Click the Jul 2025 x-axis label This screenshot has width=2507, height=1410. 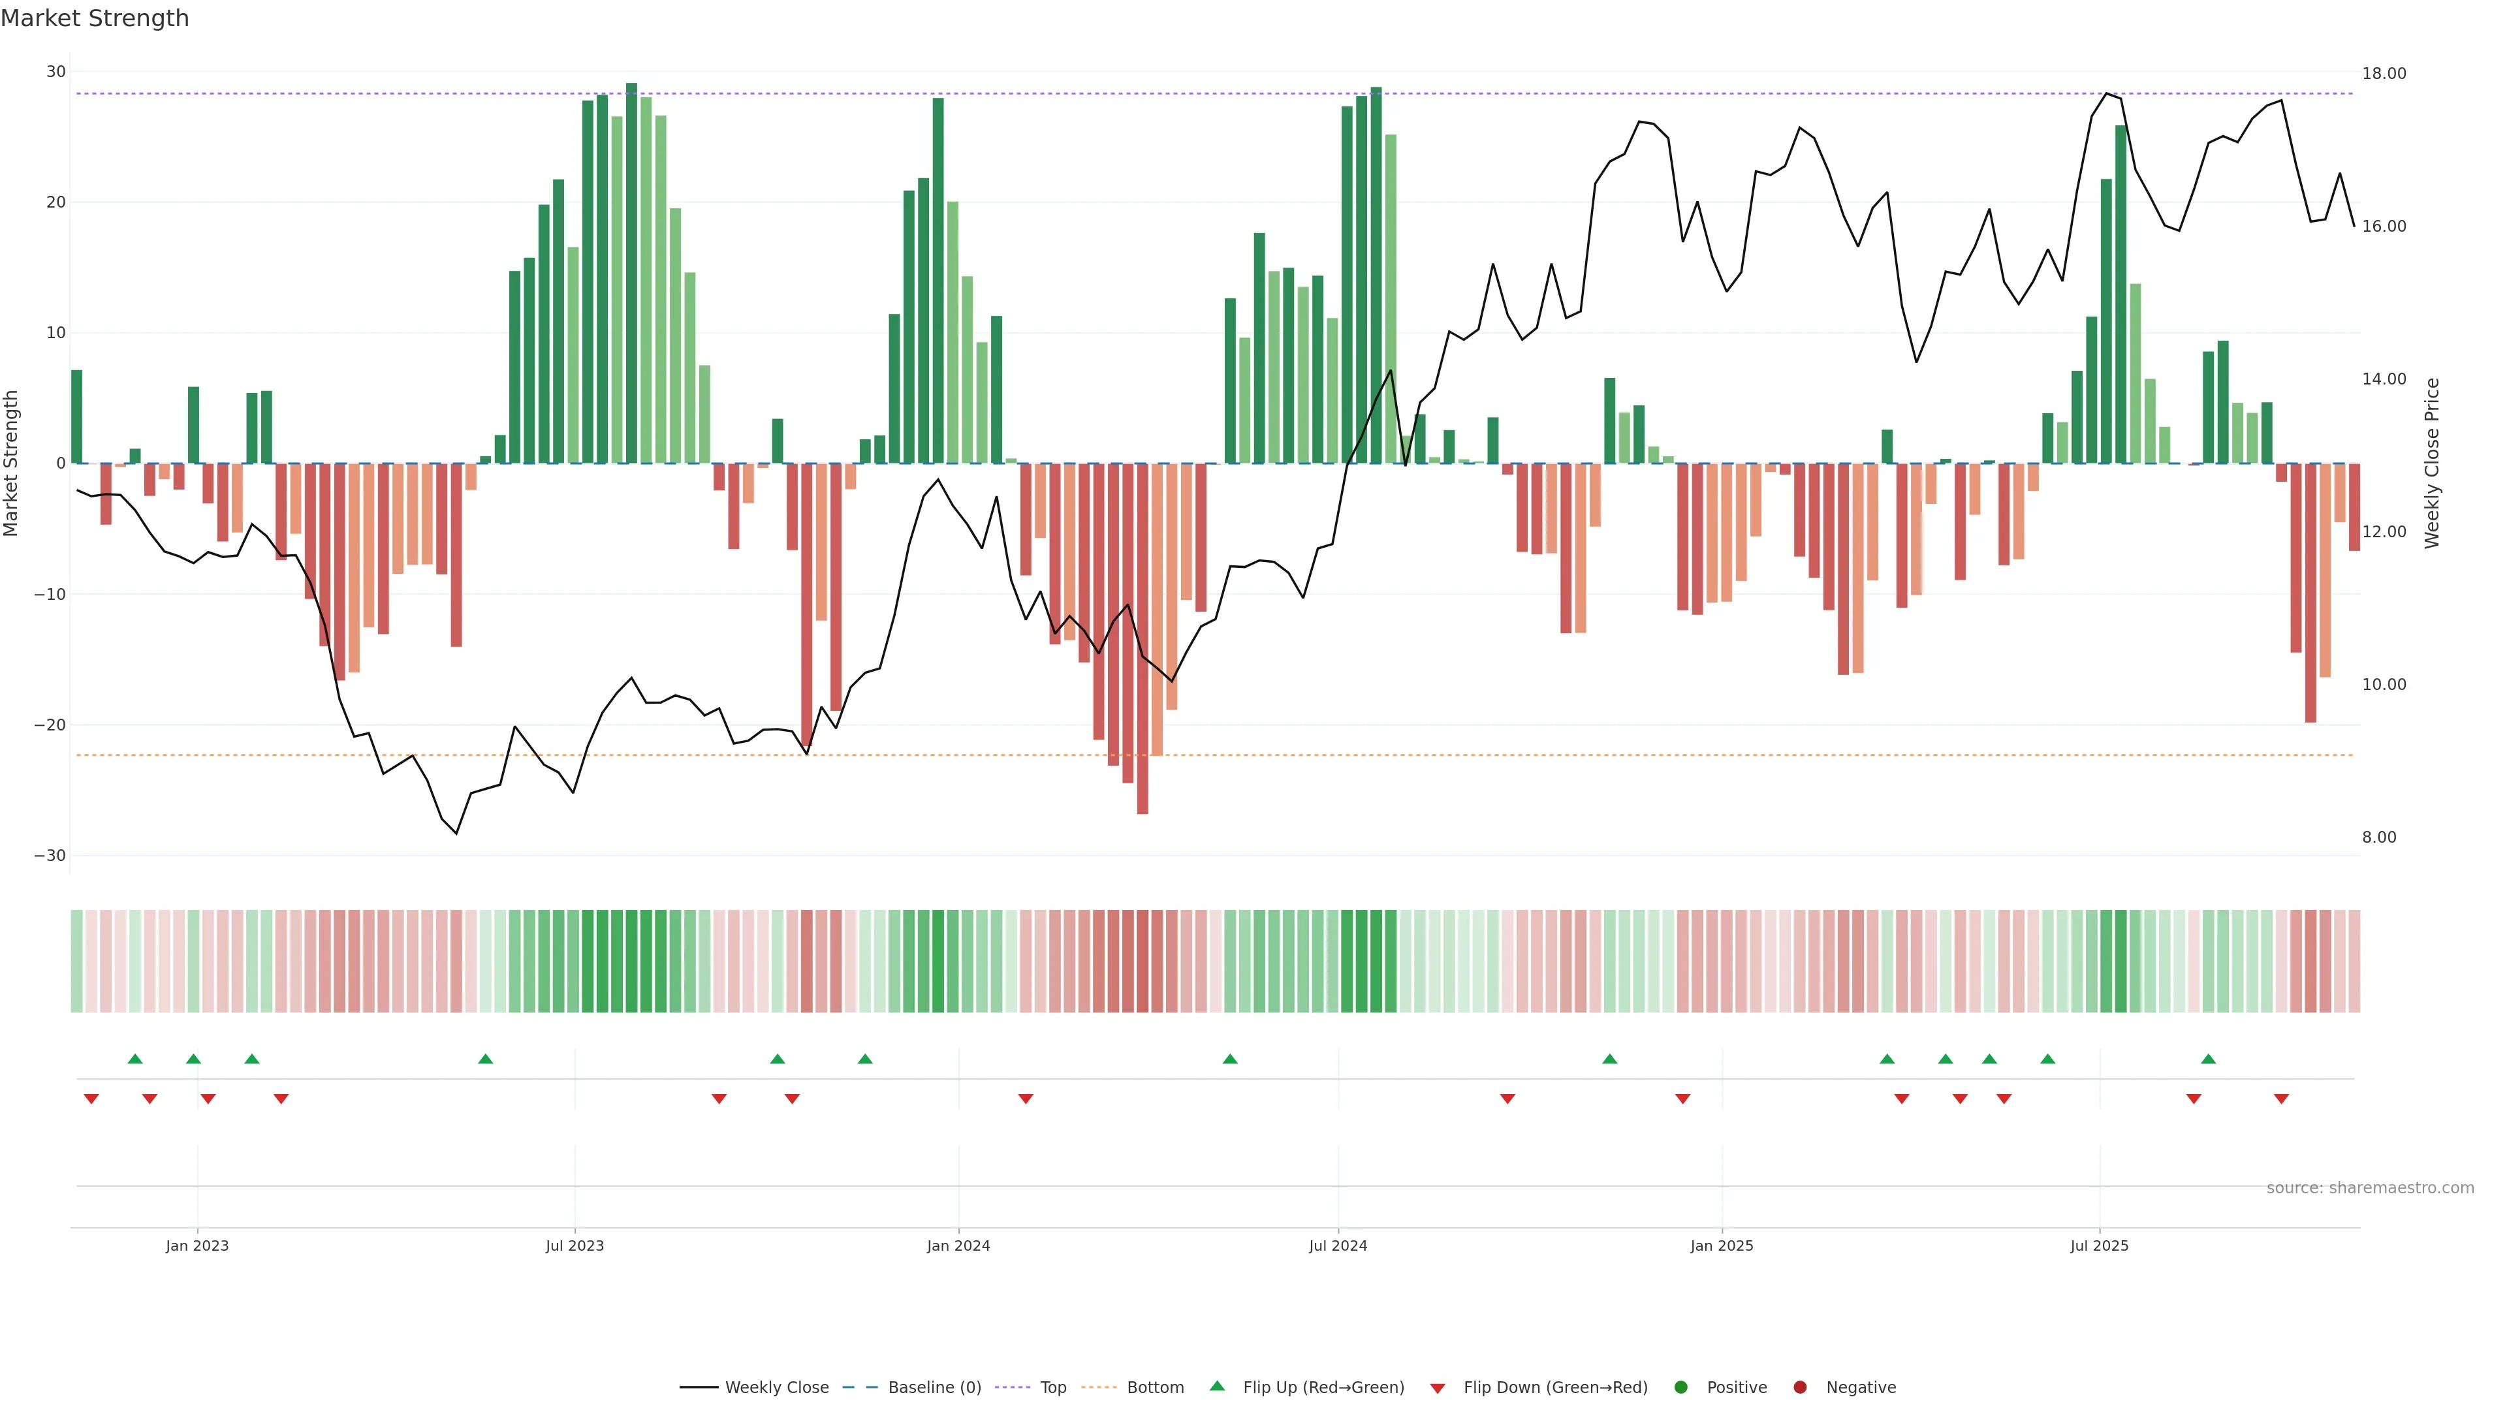coord(2099,1245)
